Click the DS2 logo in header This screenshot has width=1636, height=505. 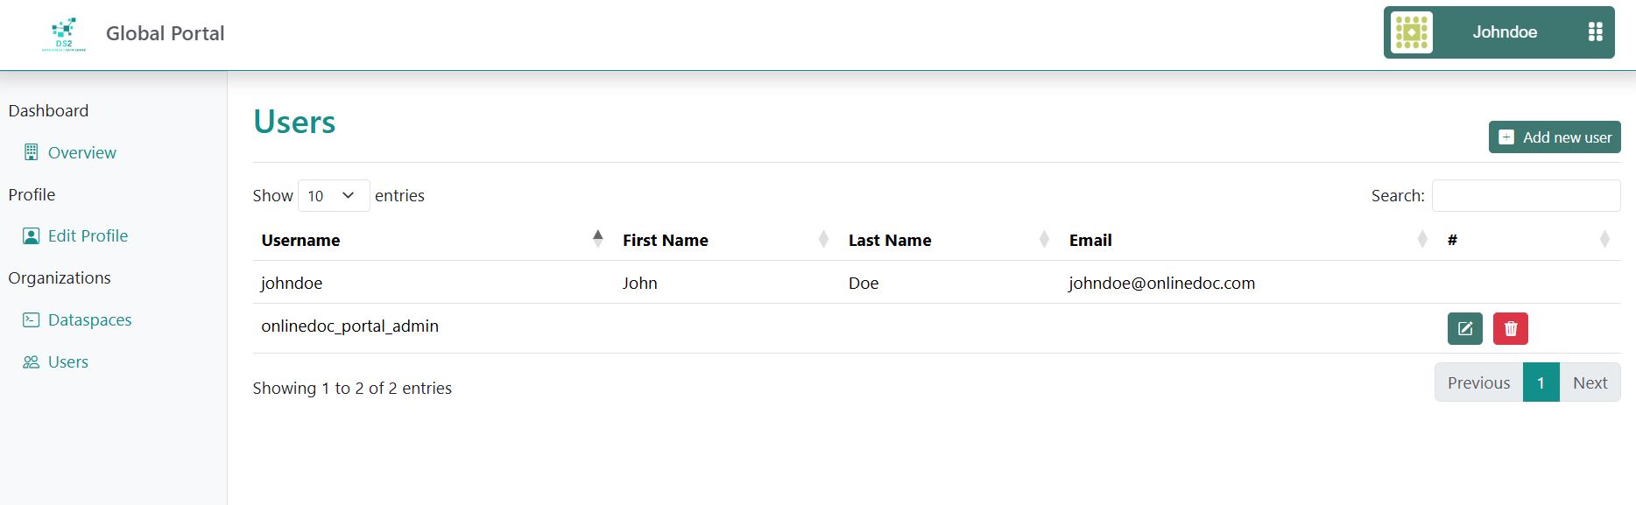(64, 34)
